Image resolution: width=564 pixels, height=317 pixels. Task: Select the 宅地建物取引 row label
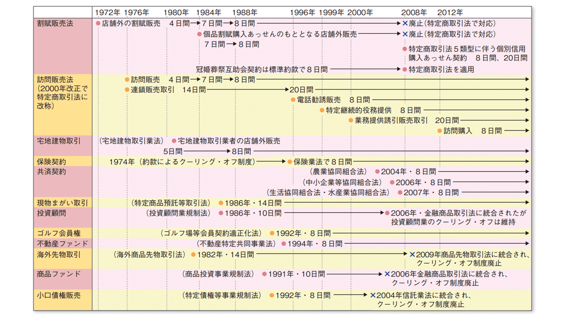click(59, 141)
